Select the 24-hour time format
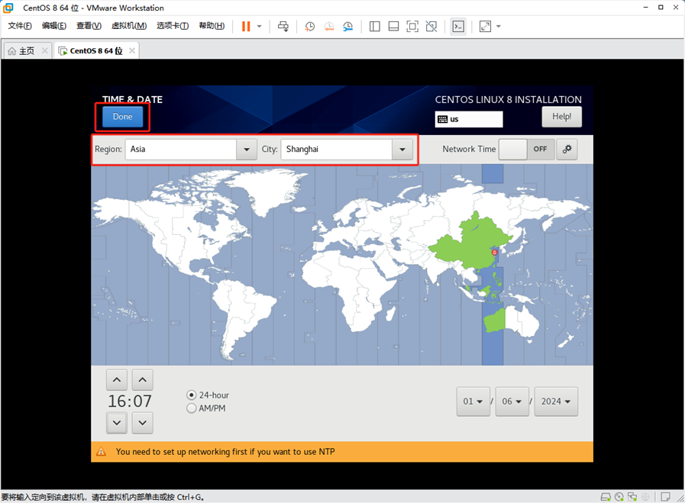The width and height of the screenshot is (685, 503). coord(208,395)
